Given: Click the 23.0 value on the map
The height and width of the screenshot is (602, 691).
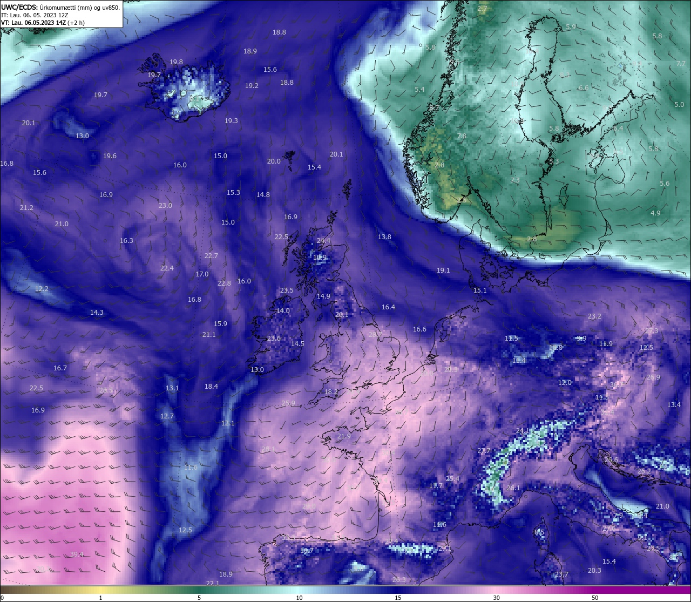Looking at the screenshot, I should (165, 205).
